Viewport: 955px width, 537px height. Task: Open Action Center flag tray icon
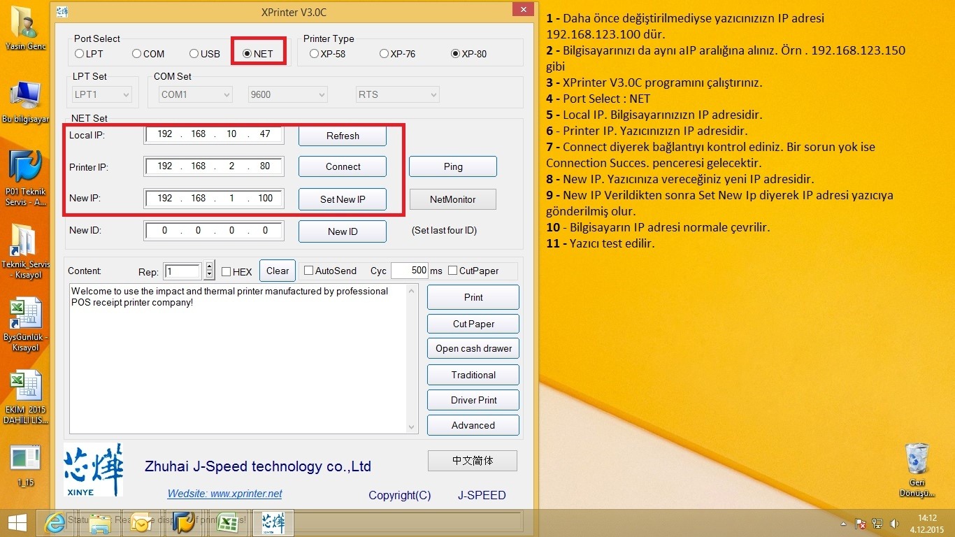[x=861, y=523]
